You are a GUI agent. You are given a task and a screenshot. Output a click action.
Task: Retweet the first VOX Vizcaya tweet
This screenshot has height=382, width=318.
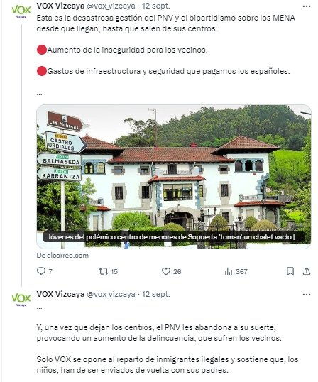pyautogui.click(x=104, y=271)
